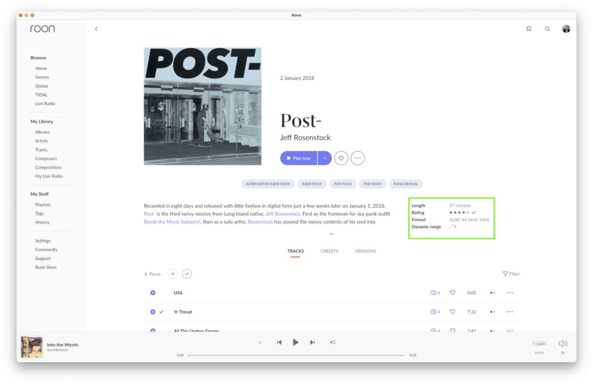The height and width of the screenshot is (384, 593).
Task: Open the now playing Into the Mystic thumbnail
Action: [31, 347]
